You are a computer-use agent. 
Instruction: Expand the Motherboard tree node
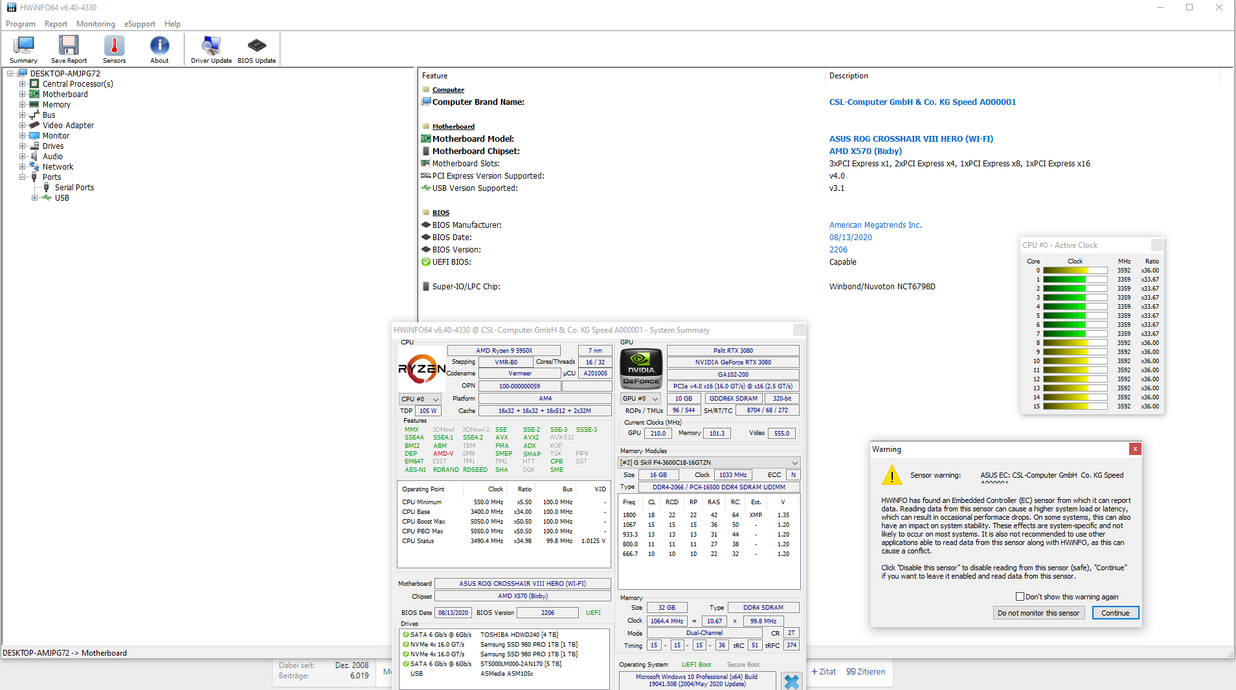[x=22, y=95]
